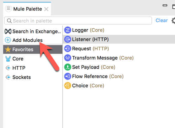This screenshot has height=128, width=175.
Task: Click the HTTP module connector icon
Action: 8,68
